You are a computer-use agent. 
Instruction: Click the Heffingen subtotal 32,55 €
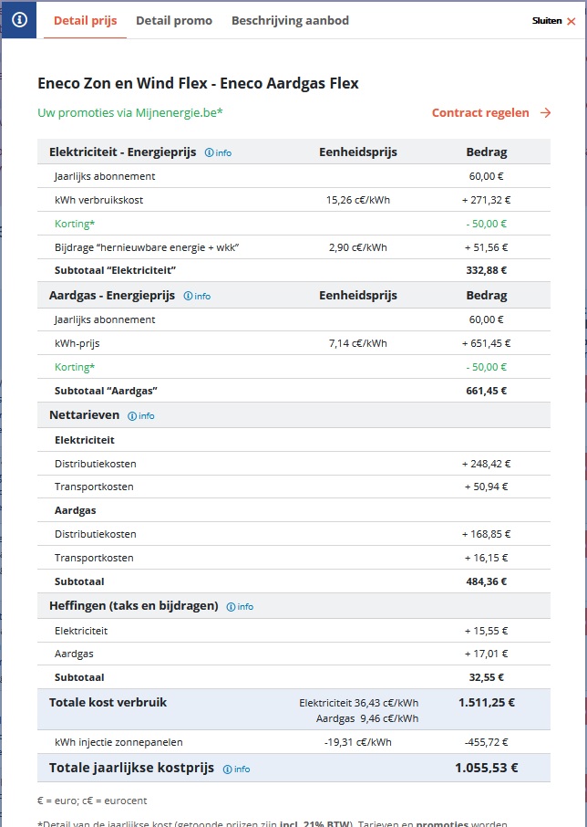(487, 677)
